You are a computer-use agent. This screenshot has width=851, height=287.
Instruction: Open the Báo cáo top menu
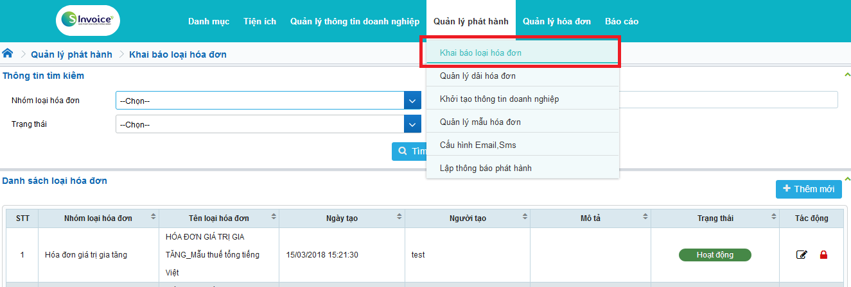(x=621, y=21)
